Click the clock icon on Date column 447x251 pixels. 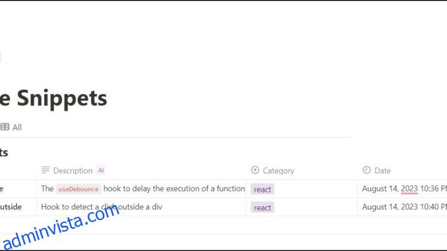[x=367, y=170]
